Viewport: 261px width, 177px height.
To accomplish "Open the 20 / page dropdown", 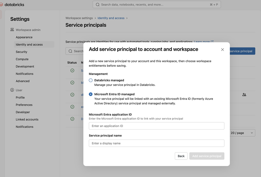I will (242, 133).
